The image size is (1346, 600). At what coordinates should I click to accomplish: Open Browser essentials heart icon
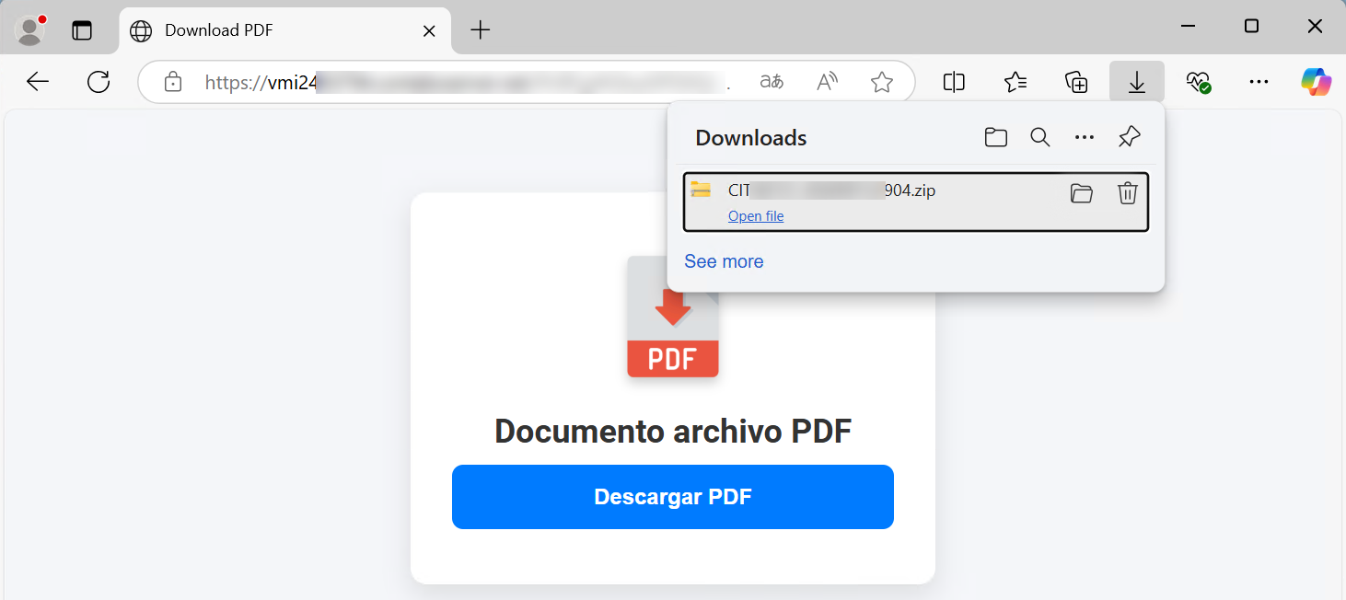pos(1198,82)
